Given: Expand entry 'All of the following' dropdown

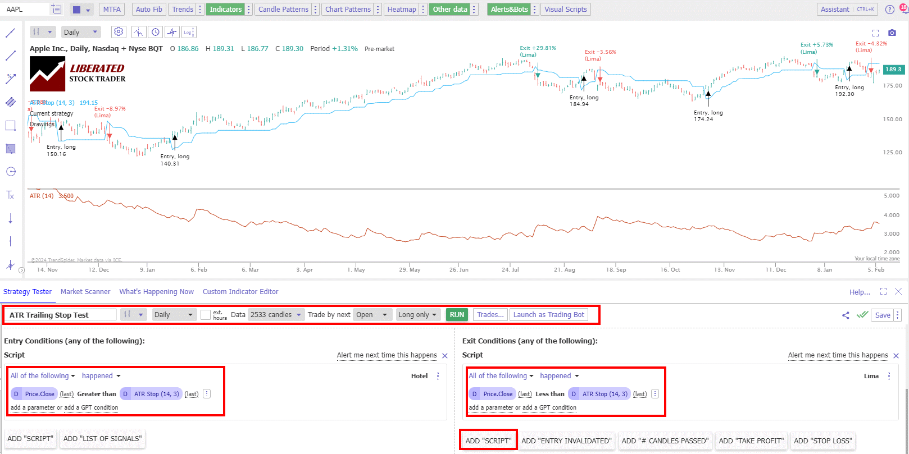Looking at the screenshot, I should tap(43, 376).
